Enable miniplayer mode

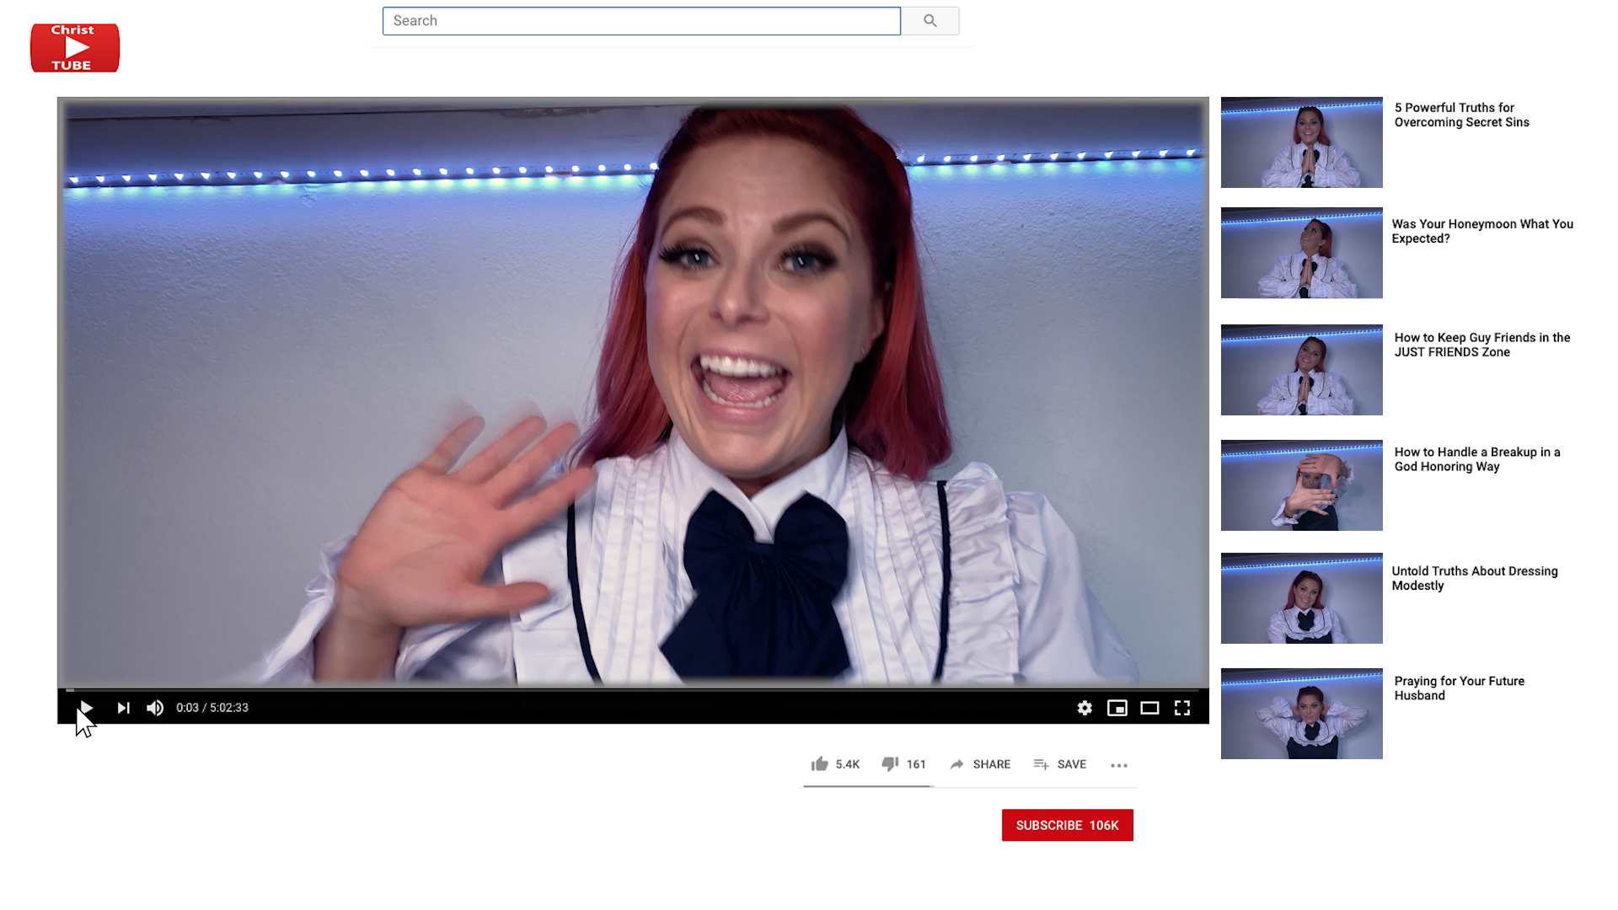[1117, 708]
